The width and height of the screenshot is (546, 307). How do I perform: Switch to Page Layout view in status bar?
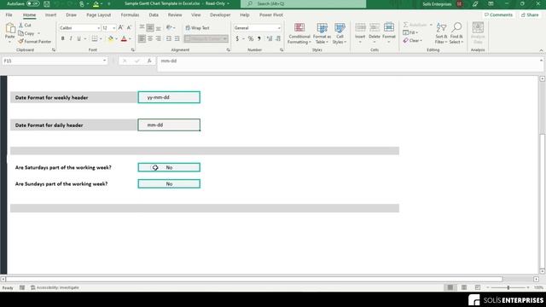pyautogui.click(x=464, y=287)
